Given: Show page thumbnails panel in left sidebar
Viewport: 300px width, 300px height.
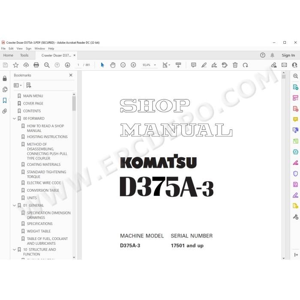Looking at the screenshot, I should coord(5,89).
